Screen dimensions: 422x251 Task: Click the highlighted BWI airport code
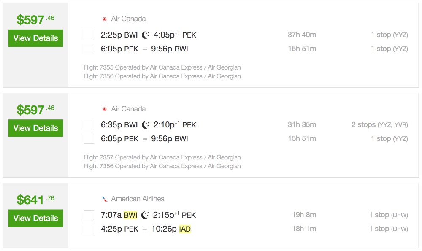point(130,215)
